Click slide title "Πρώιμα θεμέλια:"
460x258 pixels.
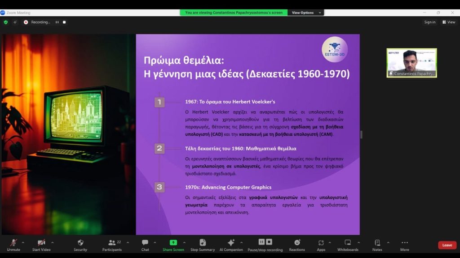[184, 60]
